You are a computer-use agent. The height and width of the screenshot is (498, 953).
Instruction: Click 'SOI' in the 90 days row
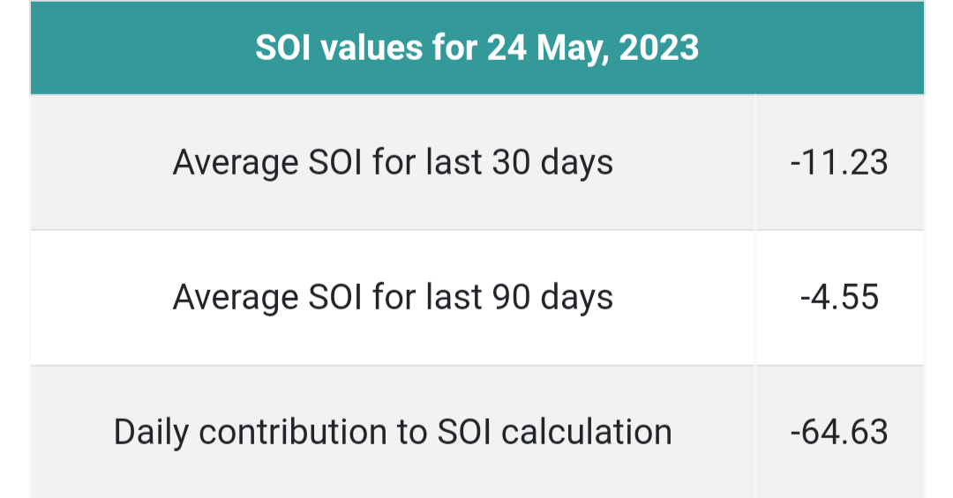click(x=335, y=298)
